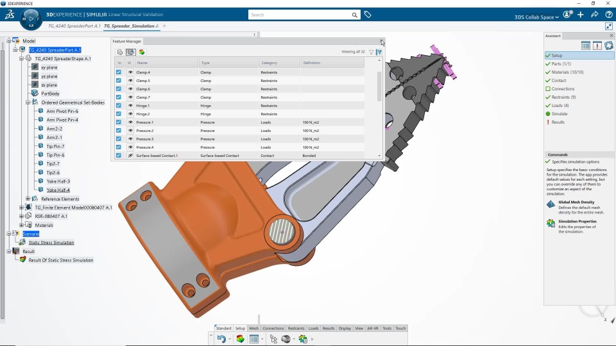Viewport: 616px width, 346px height.
Task: Open the TG_4240 SpreaderPart A.1 document tab
Action: click(x=74, y=26)
